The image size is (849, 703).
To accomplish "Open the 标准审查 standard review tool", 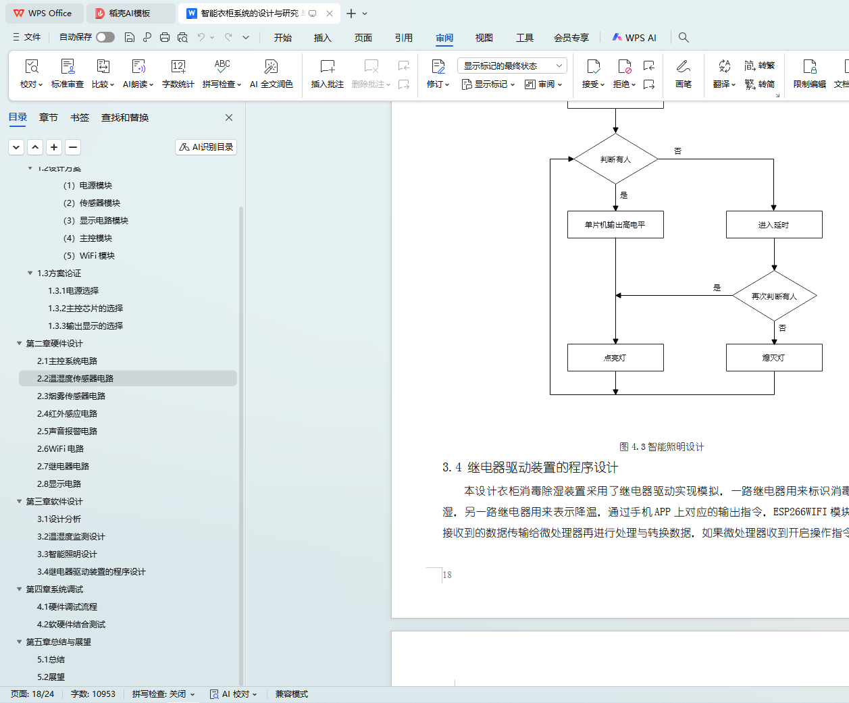I will [68, 73].
